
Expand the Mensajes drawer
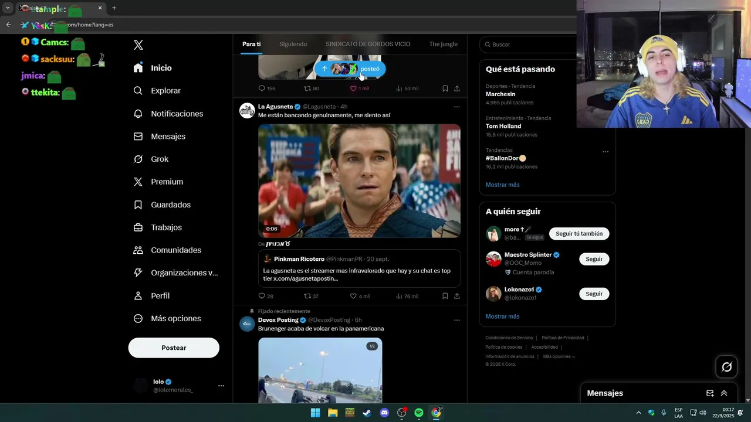click(x=724, y=393)
